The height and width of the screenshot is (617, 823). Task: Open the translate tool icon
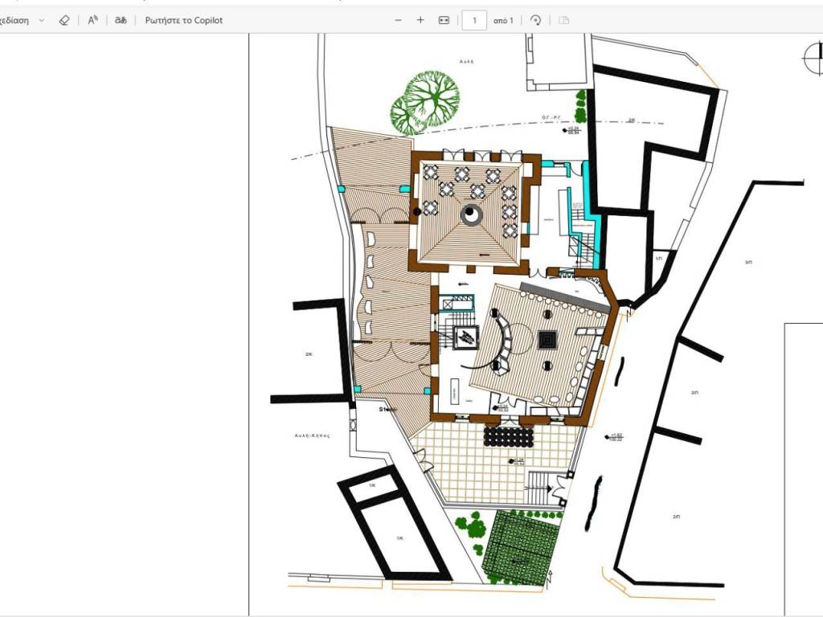pos(121,20)
